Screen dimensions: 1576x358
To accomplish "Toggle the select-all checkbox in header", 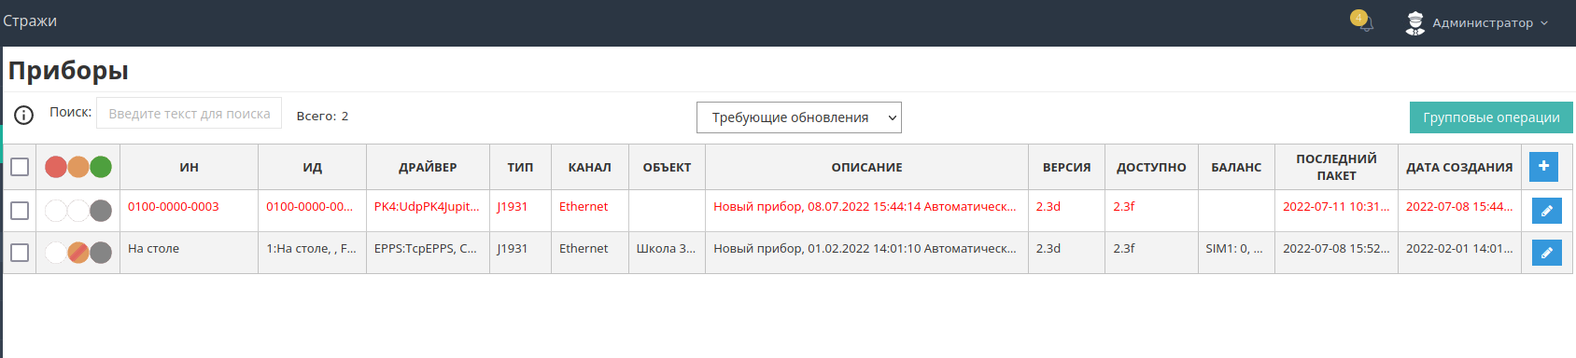I will point(20,167).
